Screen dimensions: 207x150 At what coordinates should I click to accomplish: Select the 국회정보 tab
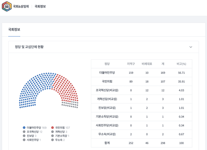coord(14,30)
